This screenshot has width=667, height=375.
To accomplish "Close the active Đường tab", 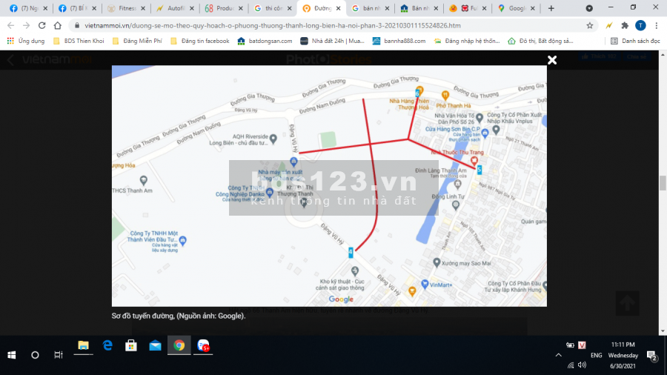I will pos(338,8).
